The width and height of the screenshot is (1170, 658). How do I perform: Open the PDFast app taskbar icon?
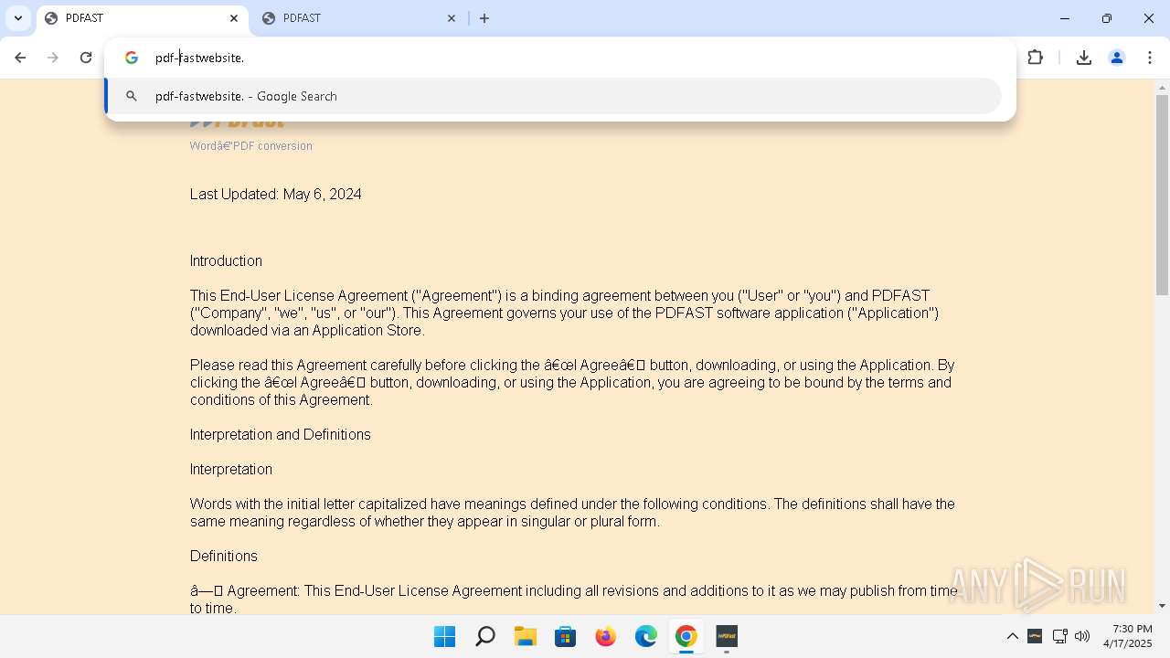point(727,636)
